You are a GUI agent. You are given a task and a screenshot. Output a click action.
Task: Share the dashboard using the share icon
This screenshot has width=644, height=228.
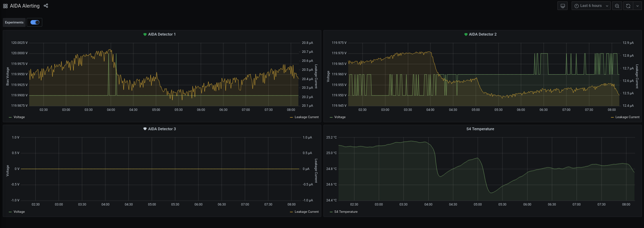tap(46, 6)
